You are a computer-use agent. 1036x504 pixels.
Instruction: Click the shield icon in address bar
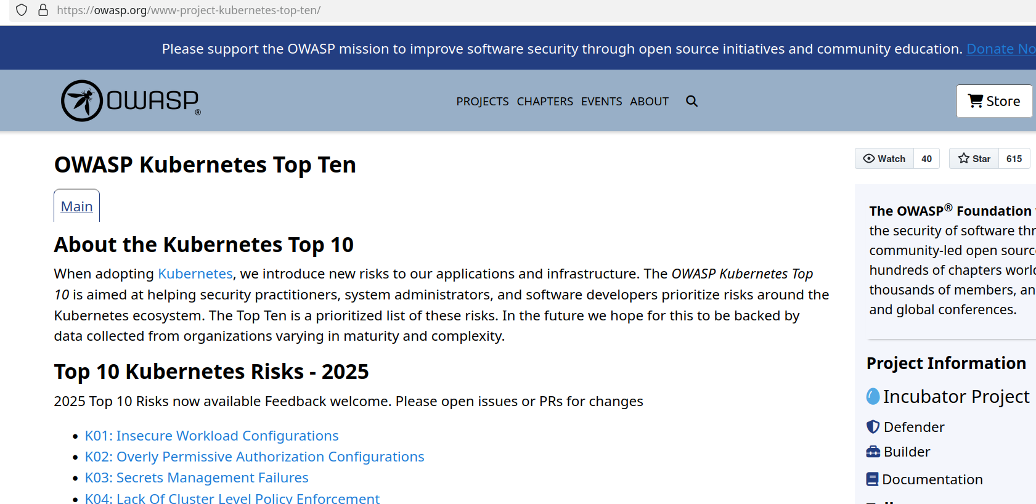tap(22, 10)
